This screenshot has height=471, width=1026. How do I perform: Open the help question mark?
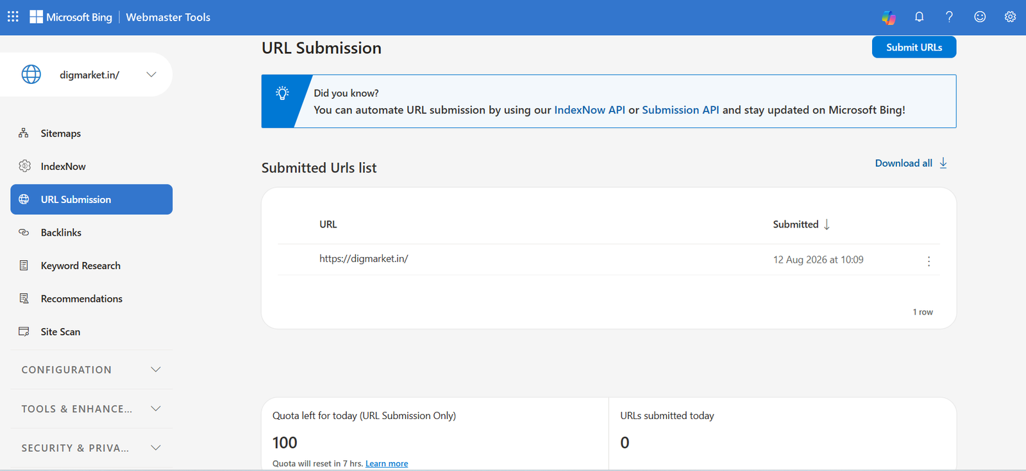click(949, 17)
